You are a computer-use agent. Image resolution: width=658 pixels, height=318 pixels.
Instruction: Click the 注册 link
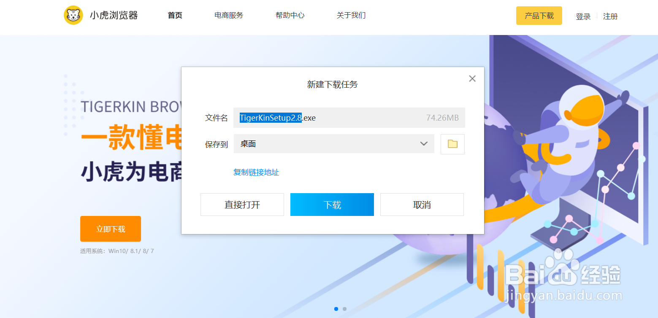click(x=610, y=16)
